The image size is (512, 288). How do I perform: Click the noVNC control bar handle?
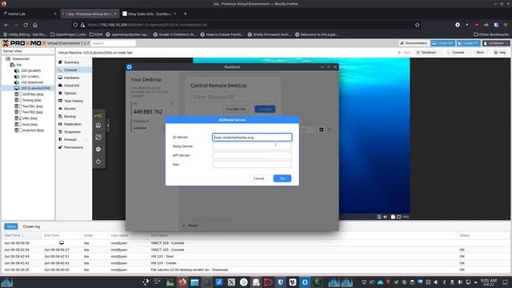108,125
